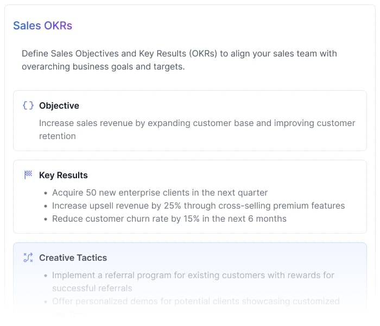
Task: Click the "Implement a referral program" tactic
Action: point(193,275)
